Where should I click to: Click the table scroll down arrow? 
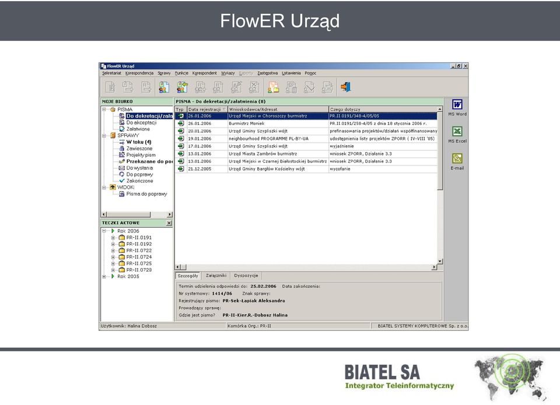[440, 262]
